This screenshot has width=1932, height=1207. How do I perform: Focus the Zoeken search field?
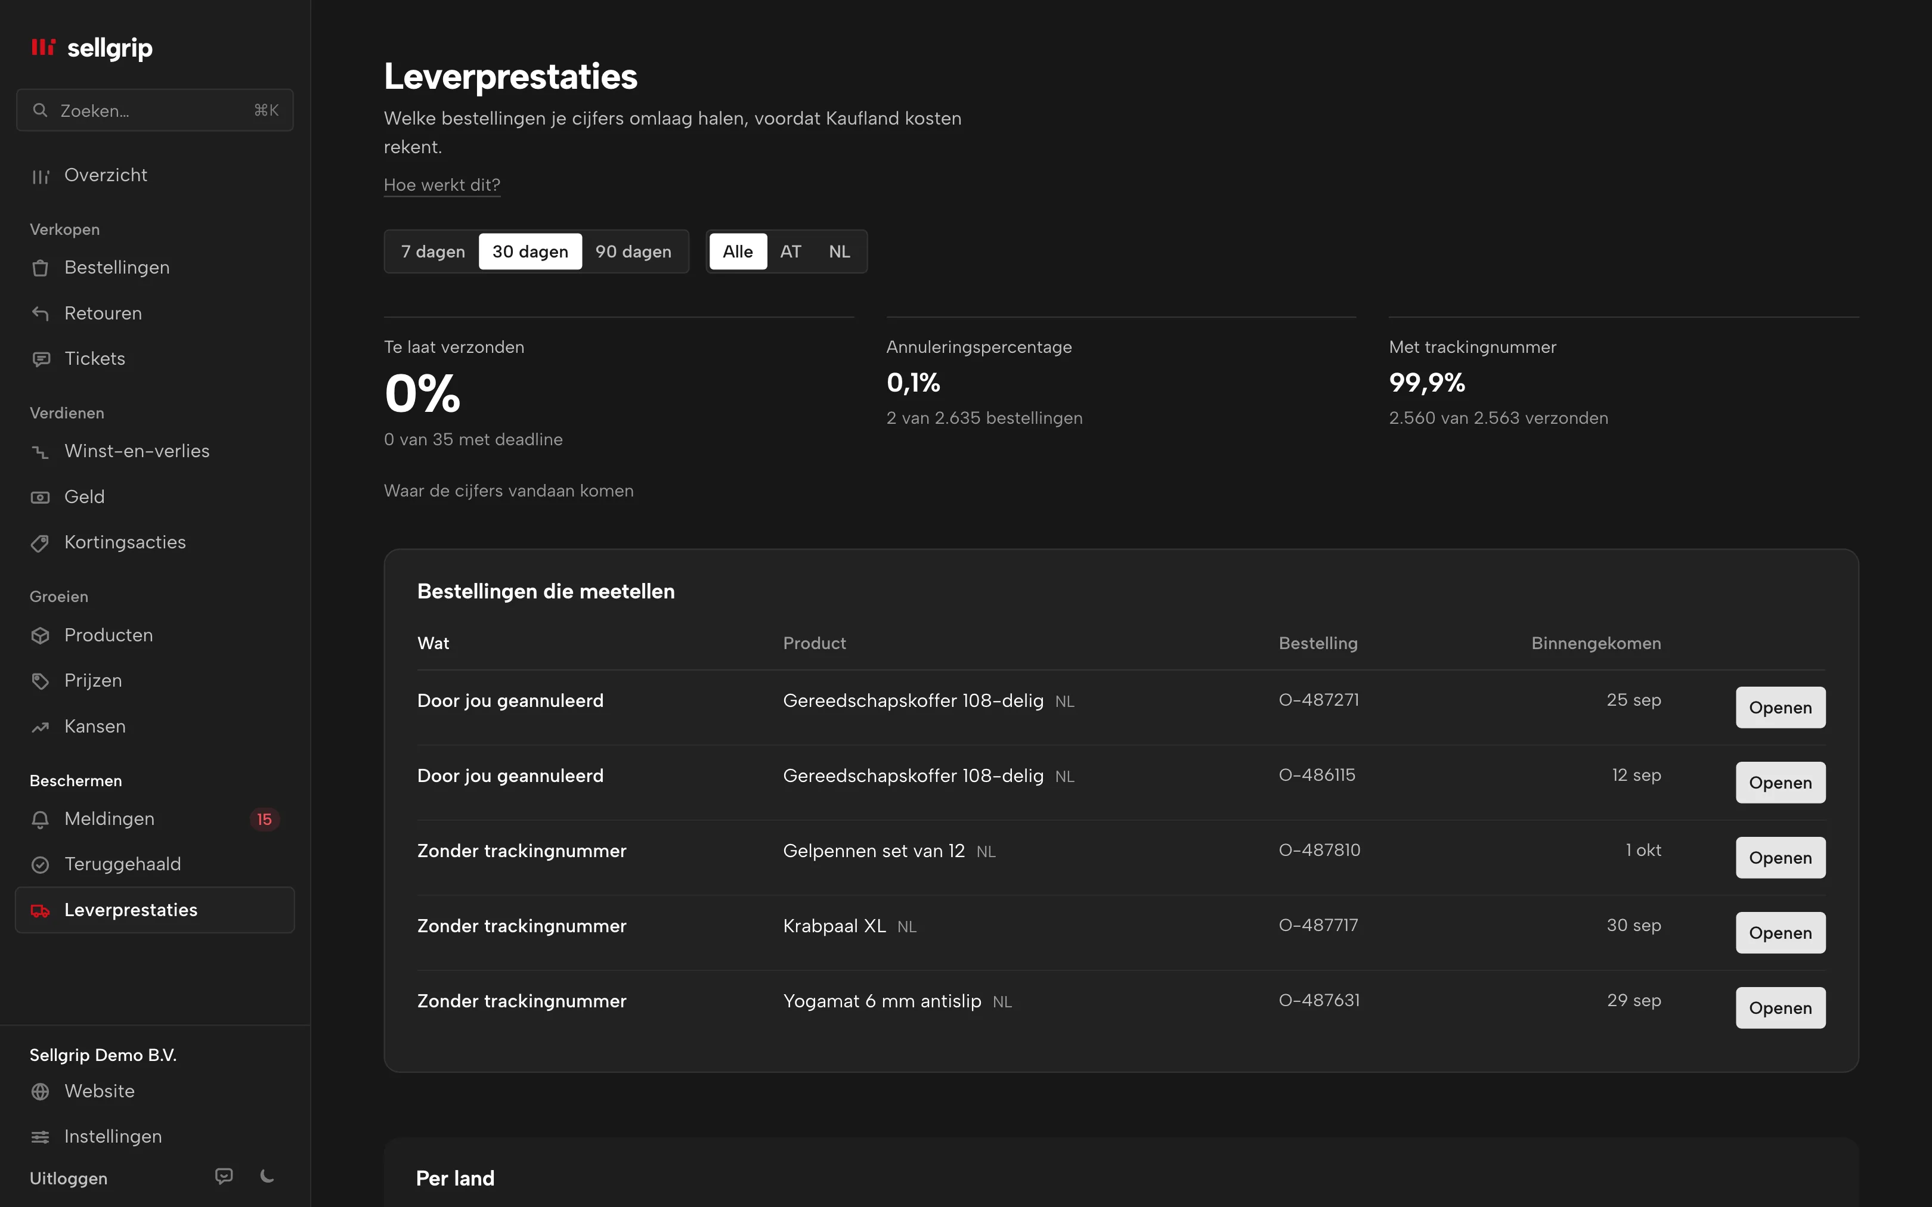155,110
